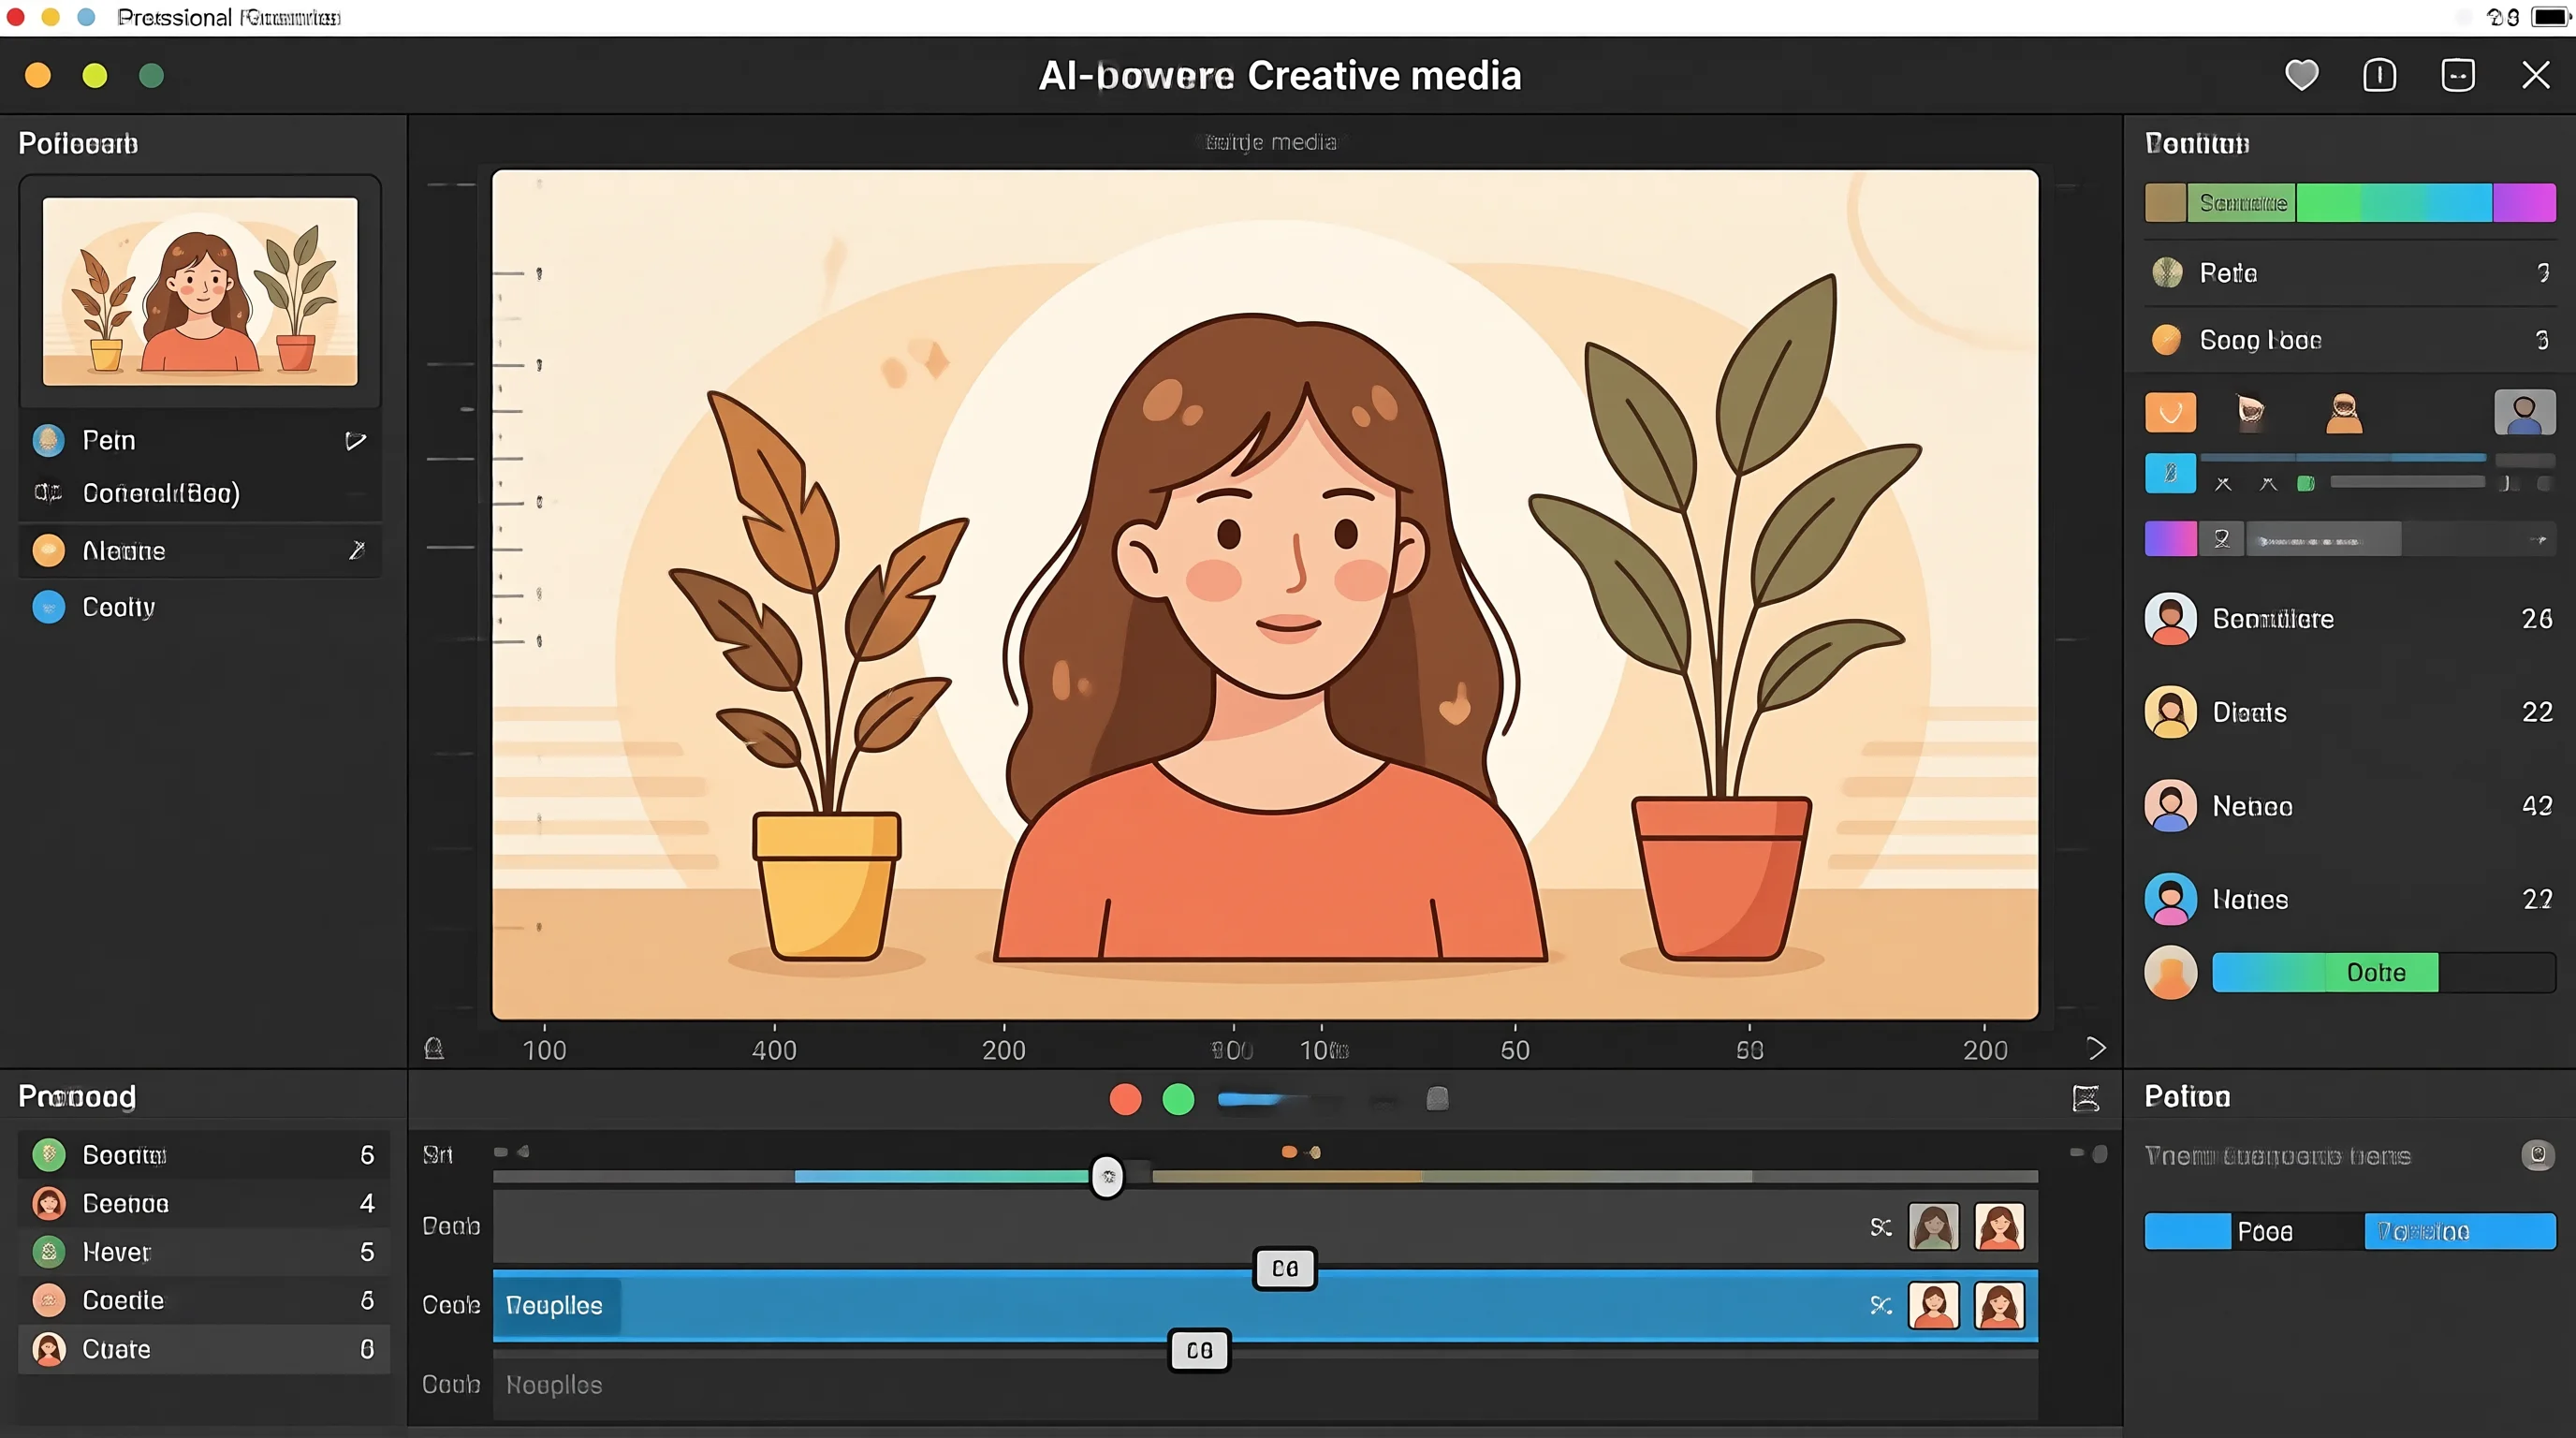Select the gray user portrait icon
This screenshot has height=1438, width=2576.
click(x=2524, y=412)
